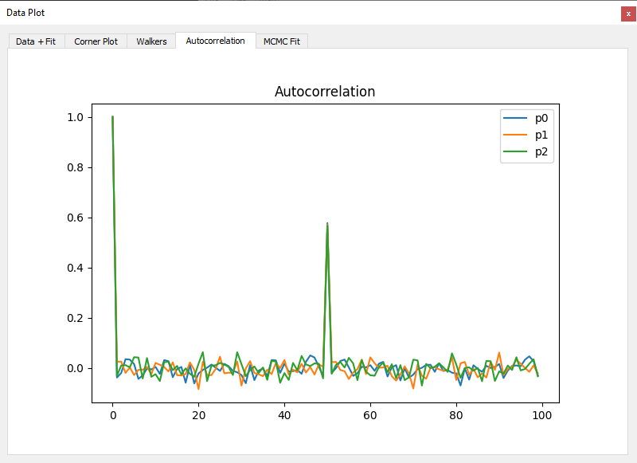
Task: Click the Data Plot window title
Action: click(x=25, y=13)
